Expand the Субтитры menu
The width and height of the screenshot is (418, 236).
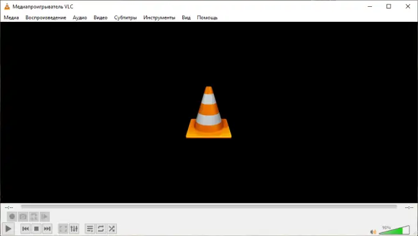point(125,17)
